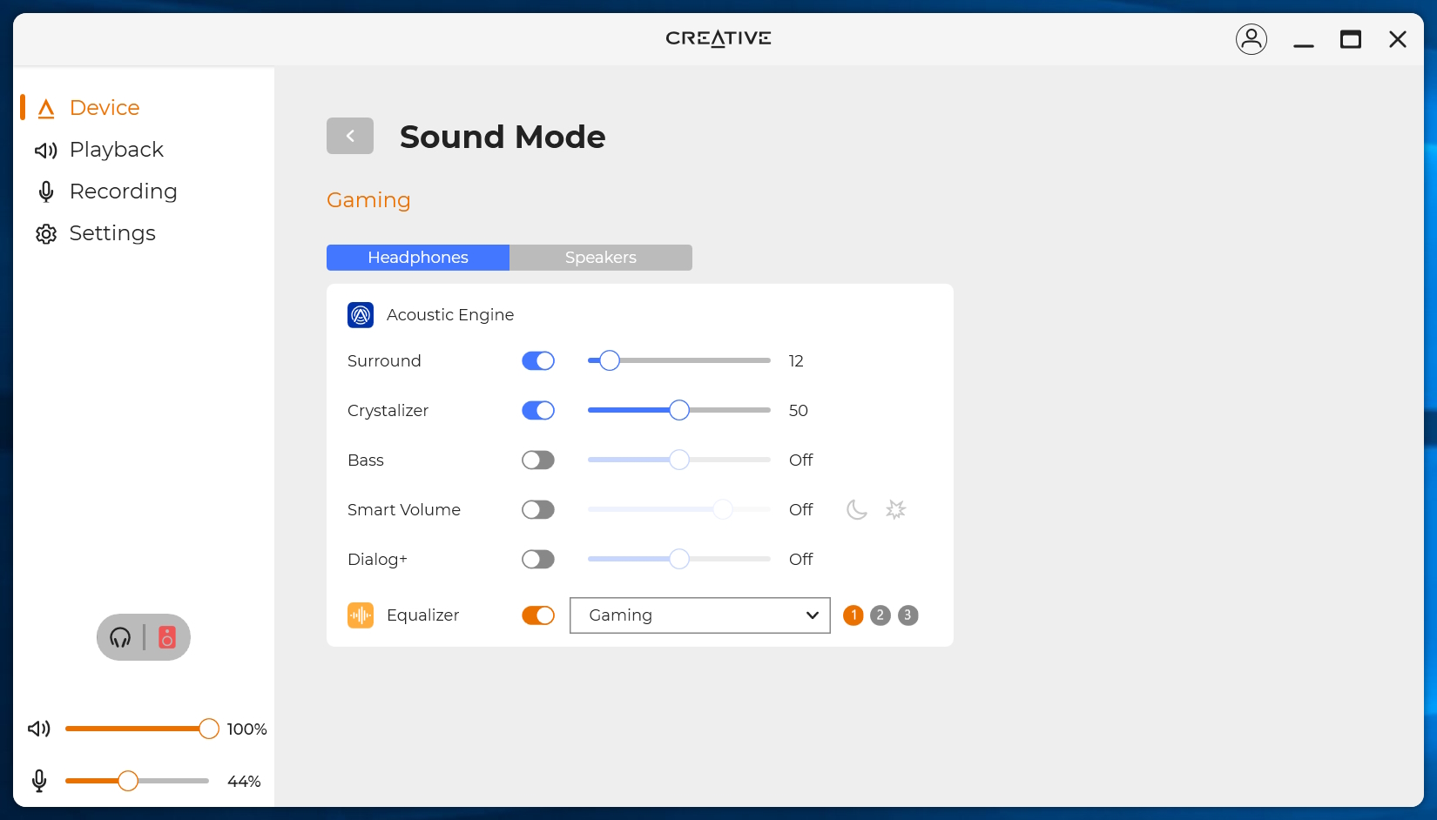Turn on the Dialog+ toggle
The height and width of the screenshot is (820, 1437).
pyautogui.click(x=538, y=560)
